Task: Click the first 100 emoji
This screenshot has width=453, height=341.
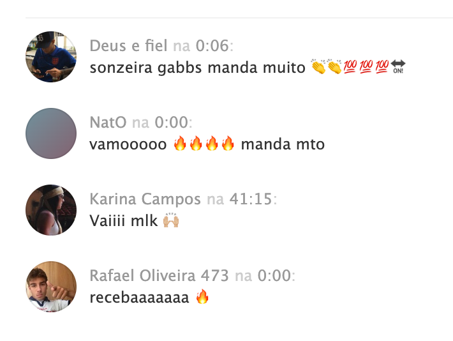Action: click(x=350, y=67)
